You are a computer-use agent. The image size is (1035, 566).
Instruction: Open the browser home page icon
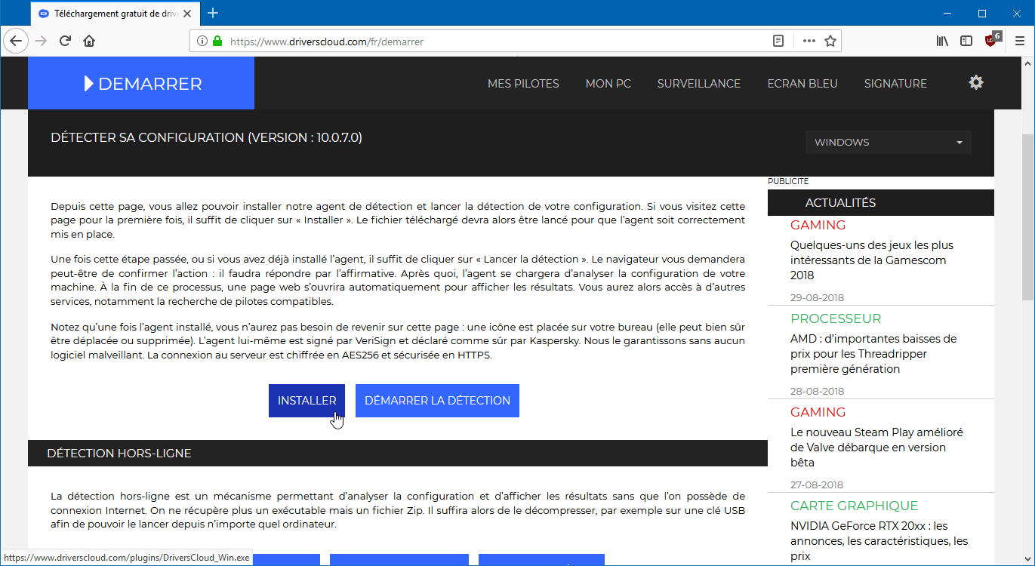pos(89,41)
